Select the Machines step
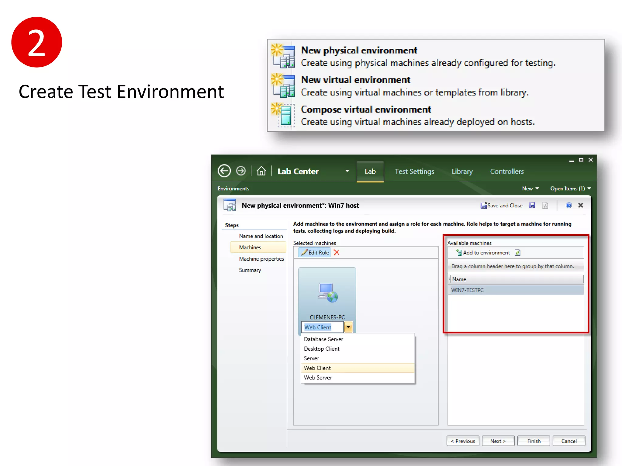The image size is (622, 466). pos(258,247)
